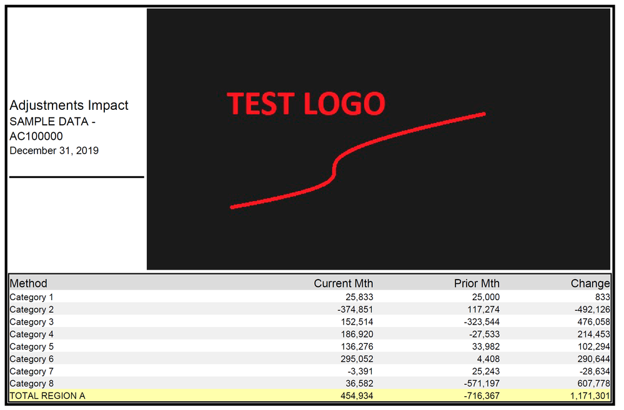This screenshot has height=410, width=624.
Task: Click Category 2 current value '-374,851'
Action: [x=355, y=310]
